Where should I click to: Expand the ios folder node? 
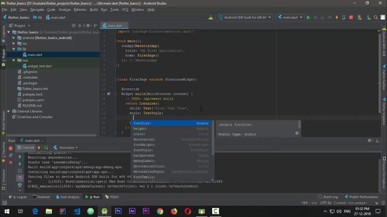(x=14, y=43)
